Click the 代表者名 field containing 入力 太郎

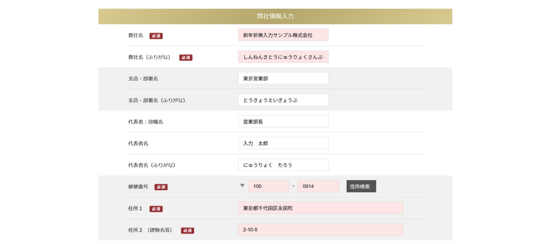283,143
